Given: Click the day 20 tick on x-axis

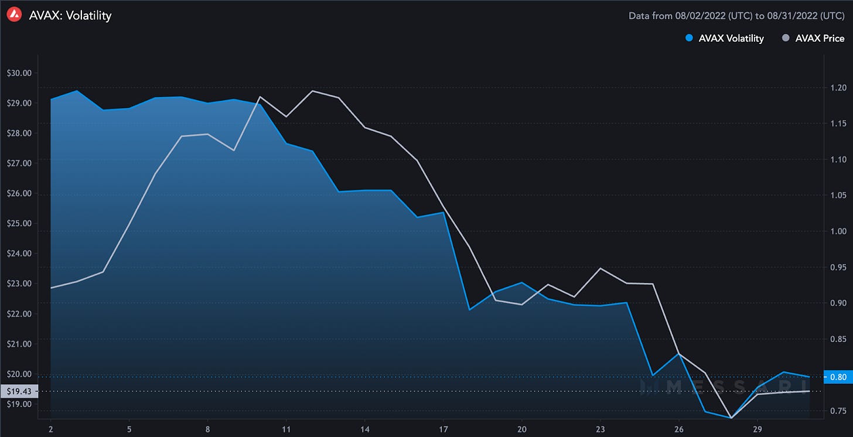Looking at the screenshot, I should pos(521,429).
